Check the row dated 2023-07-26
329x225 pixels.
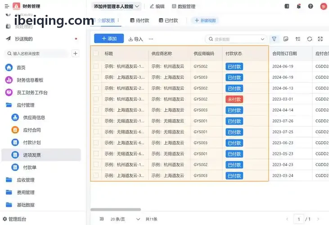click(96, 121)
